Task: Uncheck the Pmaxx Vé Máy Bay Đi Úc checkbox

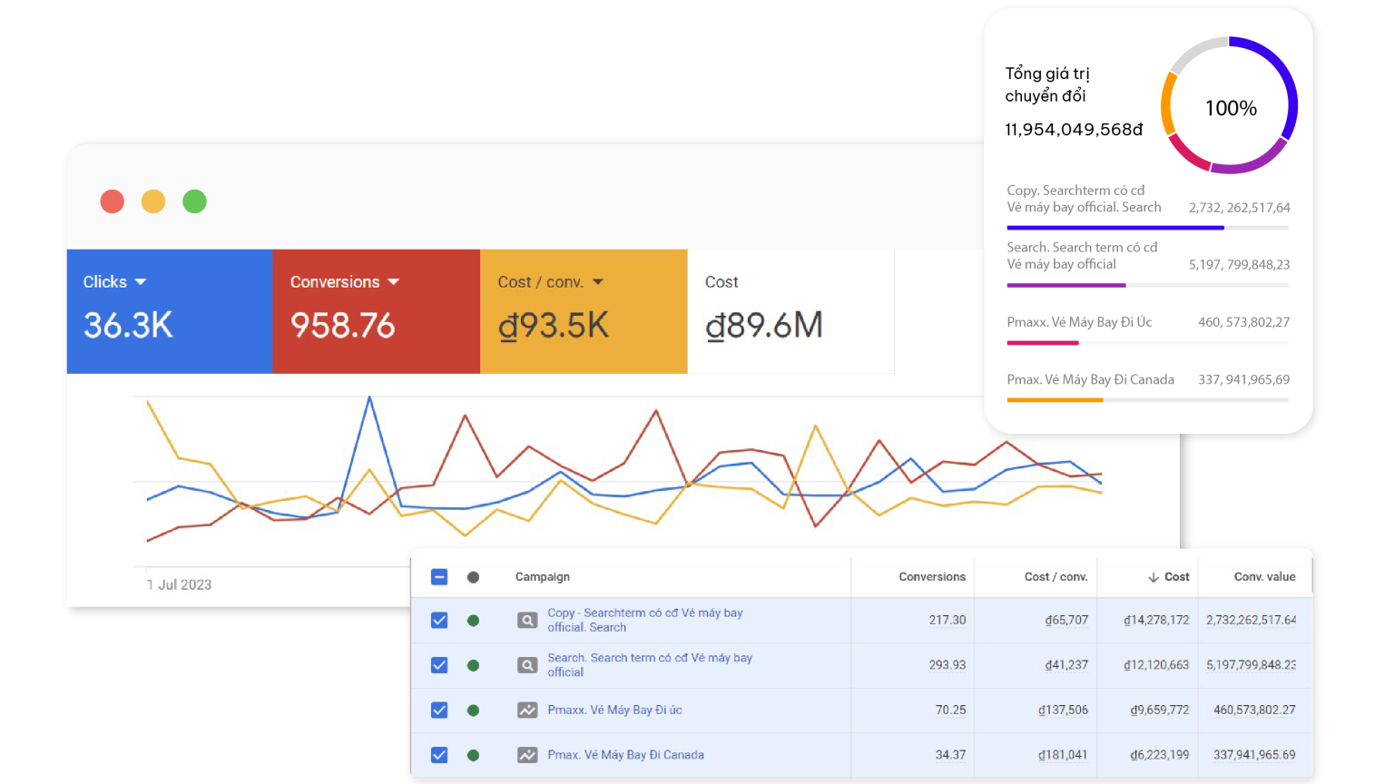Action: 439,710
